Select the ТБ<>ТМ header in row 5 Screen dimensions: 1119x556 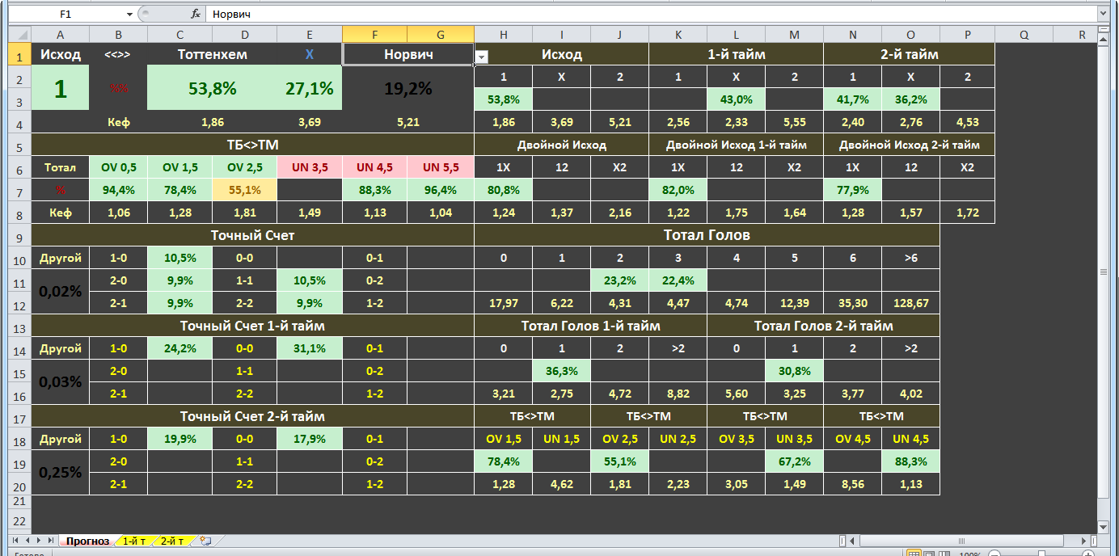pos(252,145)
